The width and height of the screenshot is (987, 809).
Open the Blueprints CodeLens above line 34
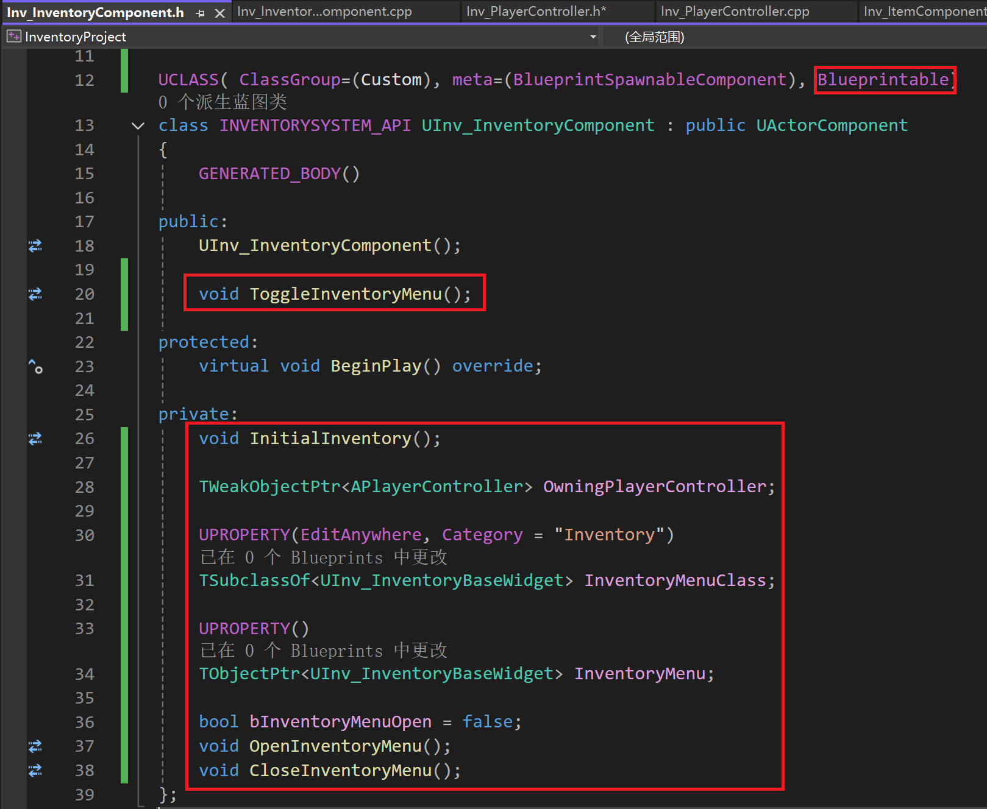(x=323, y=651)
